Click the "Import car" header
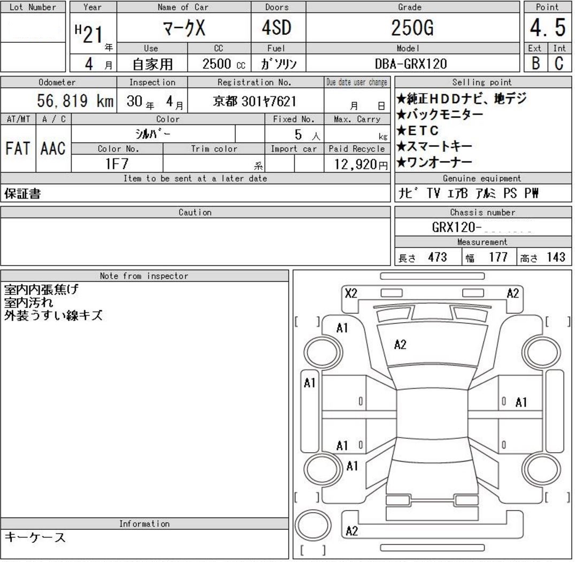The height and width of the screenshot is (562, 575). click(x=294, y=149)
